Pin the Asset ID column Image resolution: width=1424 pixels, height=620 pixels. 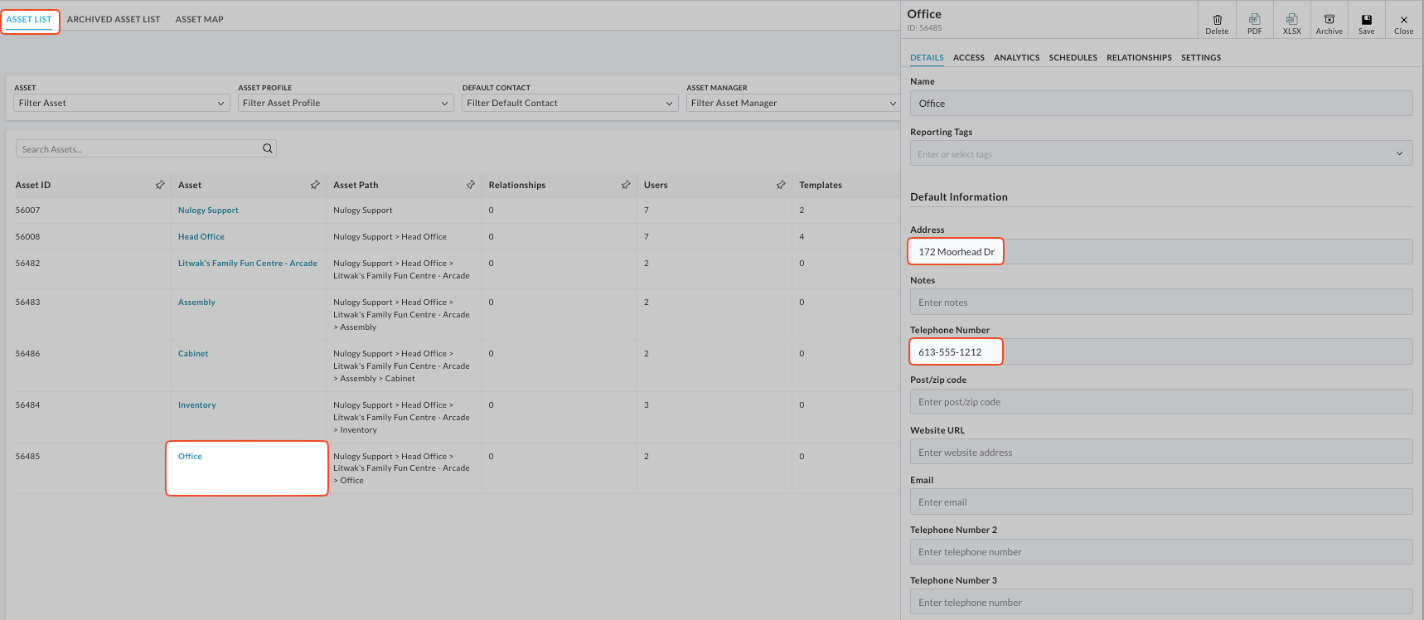pyautogui.click(x=160, y=185)
